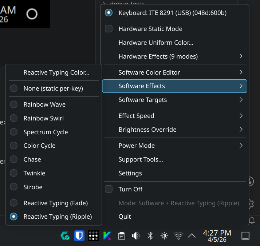Open the Wi-Fi network tray icon

[178, 236]
